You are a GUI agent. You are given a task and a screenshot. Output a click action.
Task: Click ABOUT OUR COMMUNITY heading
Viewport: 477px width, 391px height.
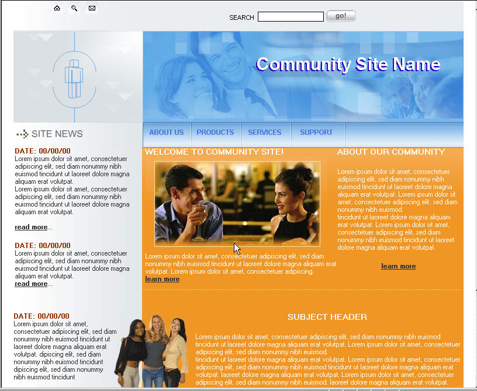pos(391,152)
